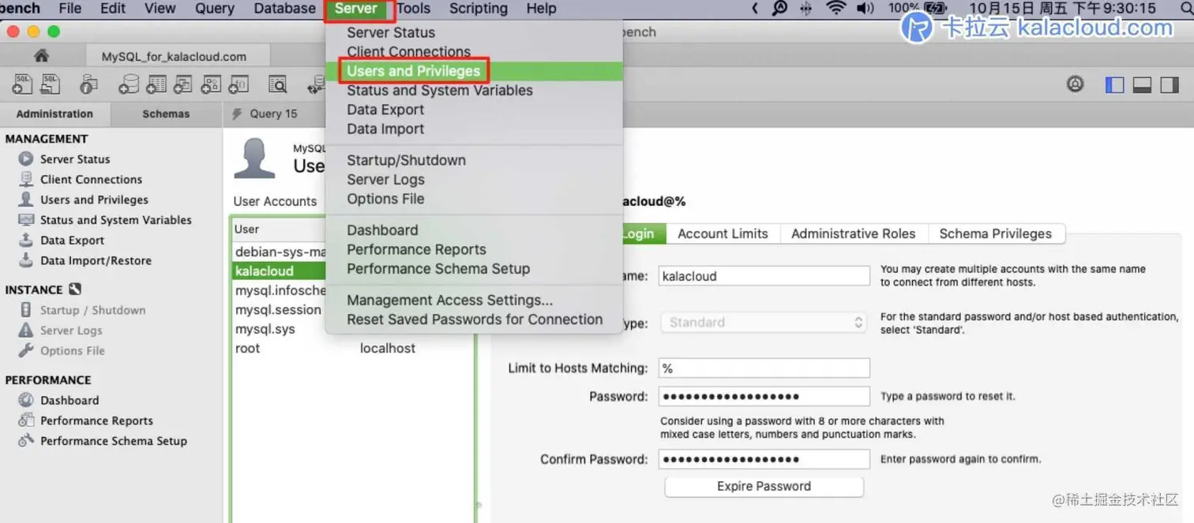Open the Scripting menu
This screenshot has width=1194, height=523.
[479, 9]
